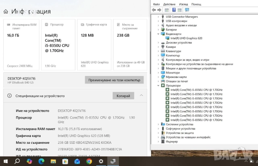Click the info icon next to Спецификации на устройството
This screenshot has height=166, width=258.
10,96
